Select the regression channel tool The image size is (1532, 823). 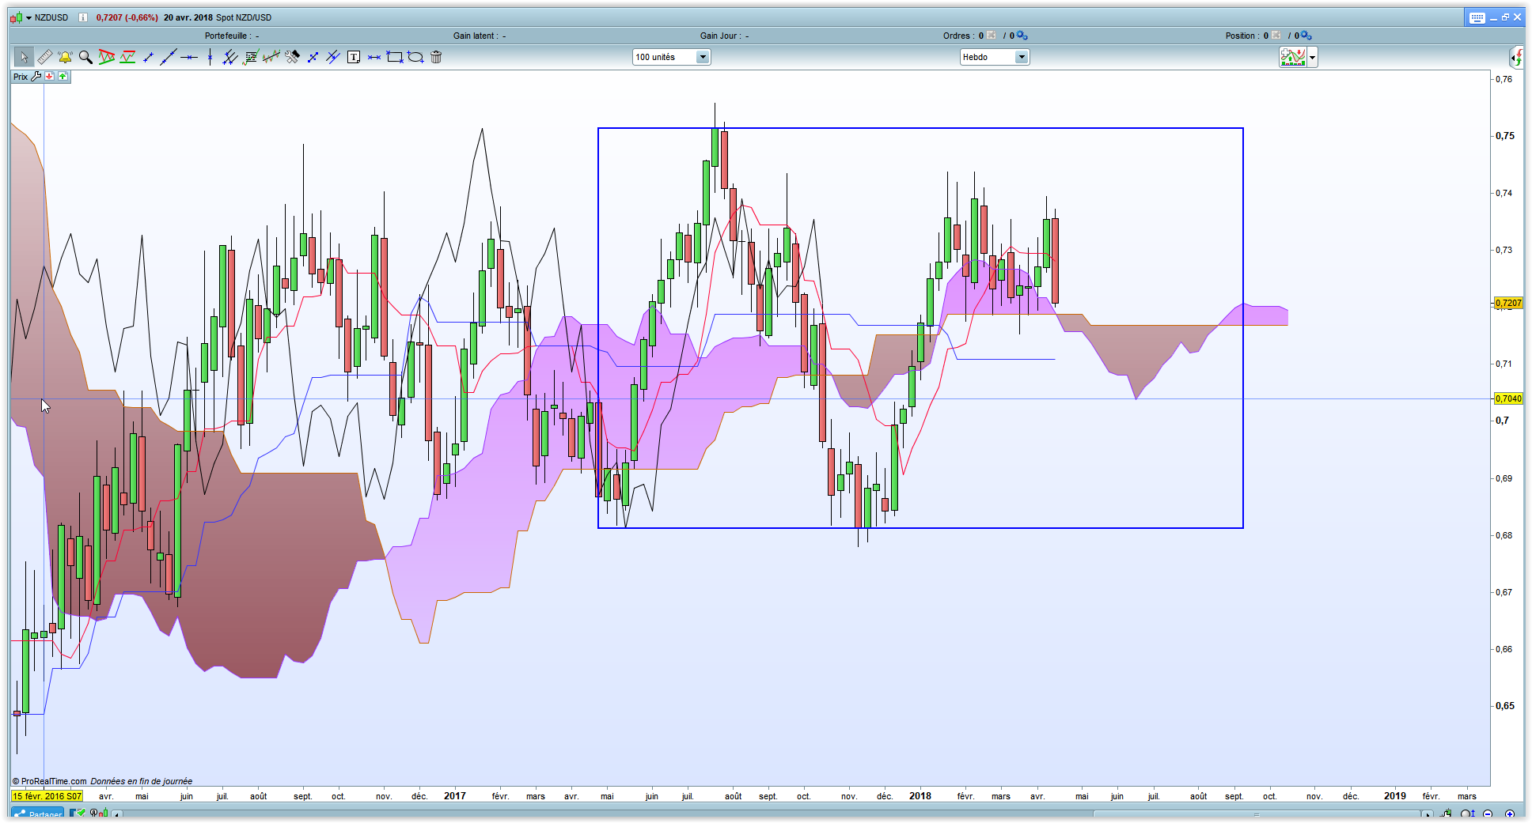pos(271,57)
